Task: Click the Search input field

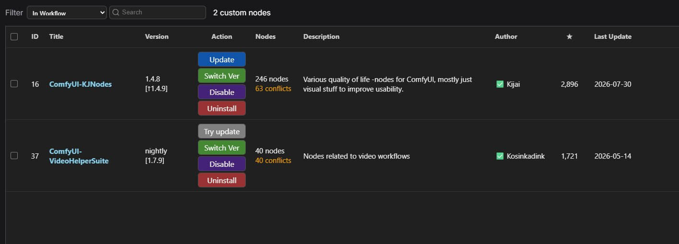Action: pyautogui.click(x=158, y=12)
